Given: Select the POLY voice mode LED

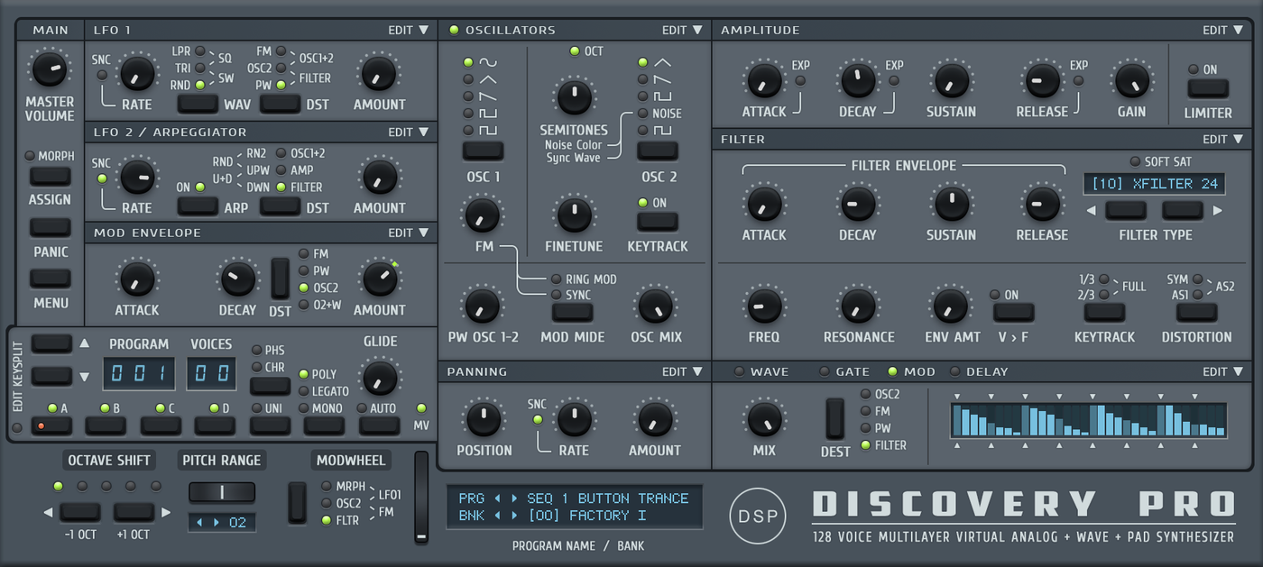Looking at the screenshot, I should 303,374.
